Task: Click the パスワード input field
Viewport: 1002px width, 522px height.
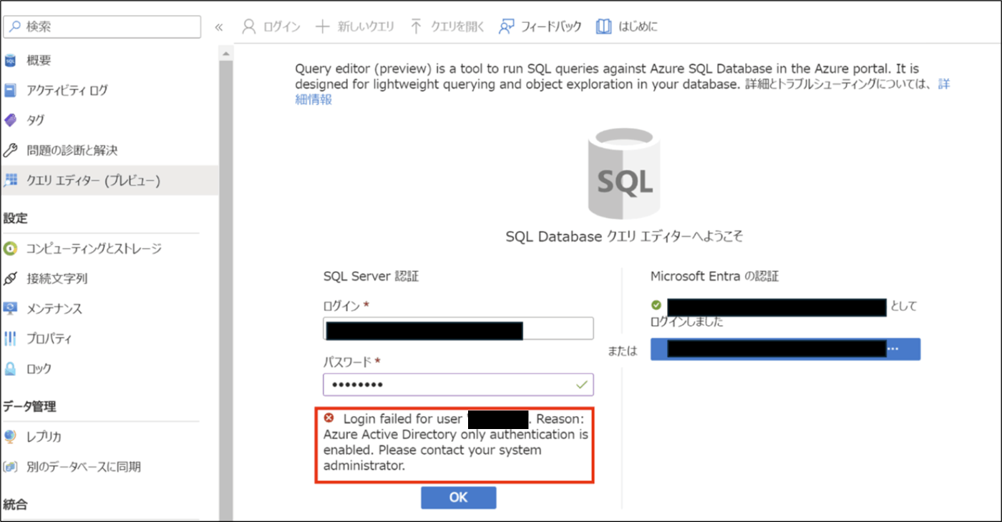Action: coord(458,385)
